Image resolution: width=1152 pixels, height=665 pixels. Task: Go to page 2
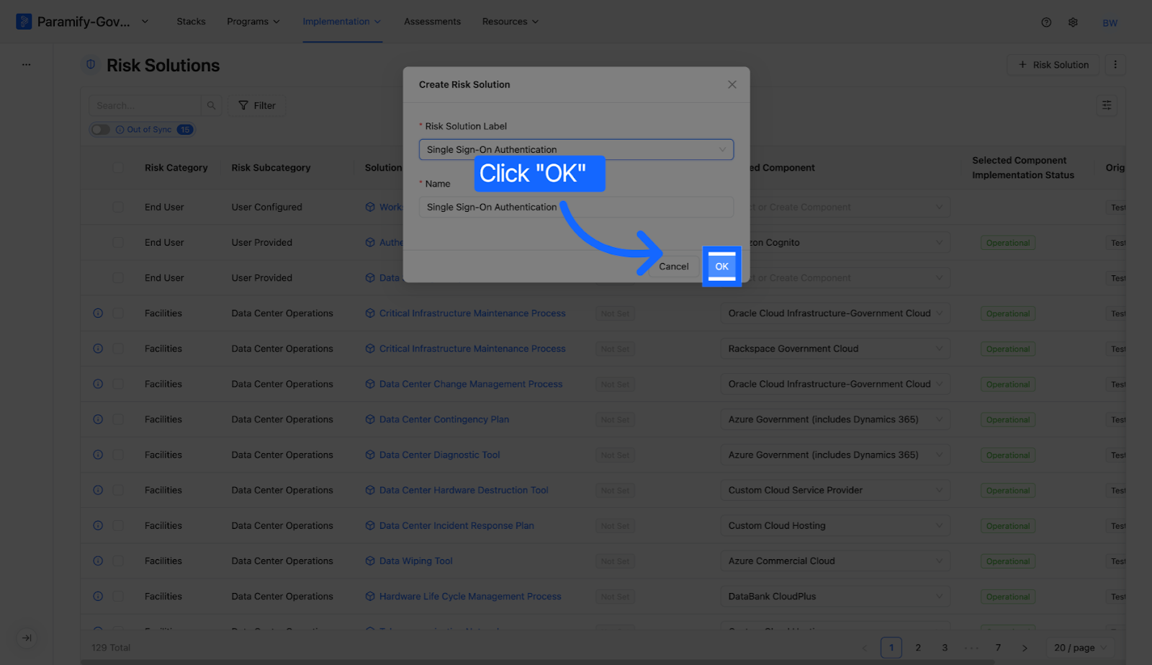pos(918,648)
